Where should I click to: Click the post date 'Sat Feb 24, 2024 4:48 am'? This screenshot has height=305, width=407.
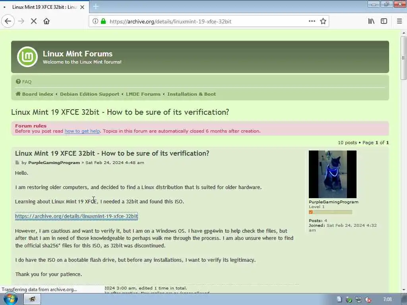click(x=115, y=162)
